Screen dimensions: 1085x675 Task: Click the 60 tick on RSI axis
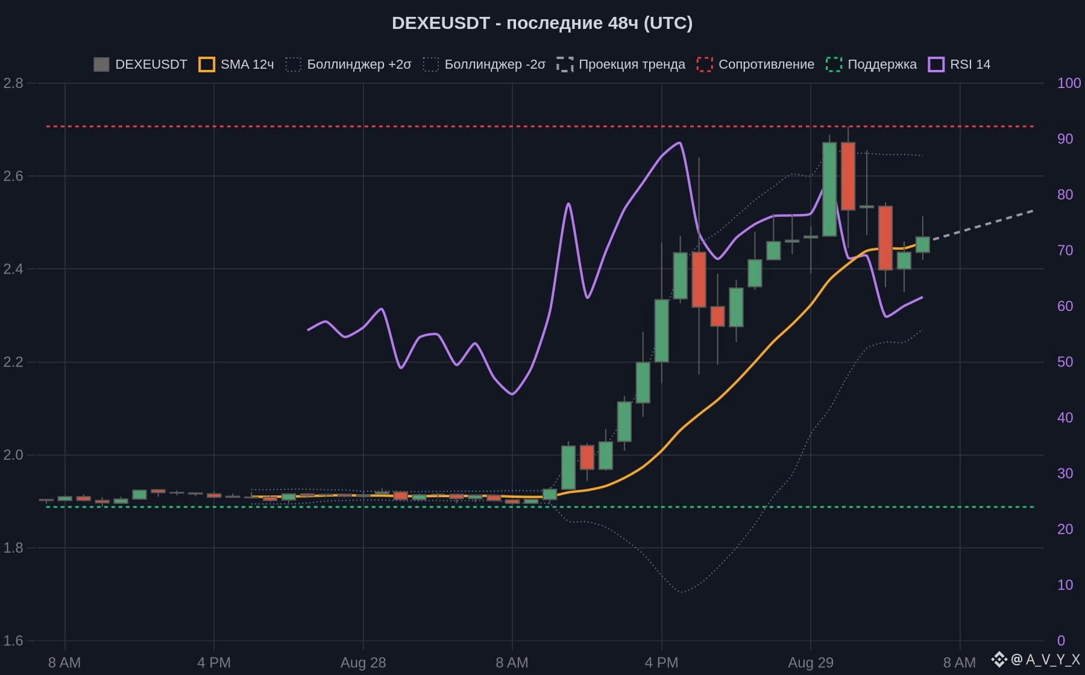1065,306
